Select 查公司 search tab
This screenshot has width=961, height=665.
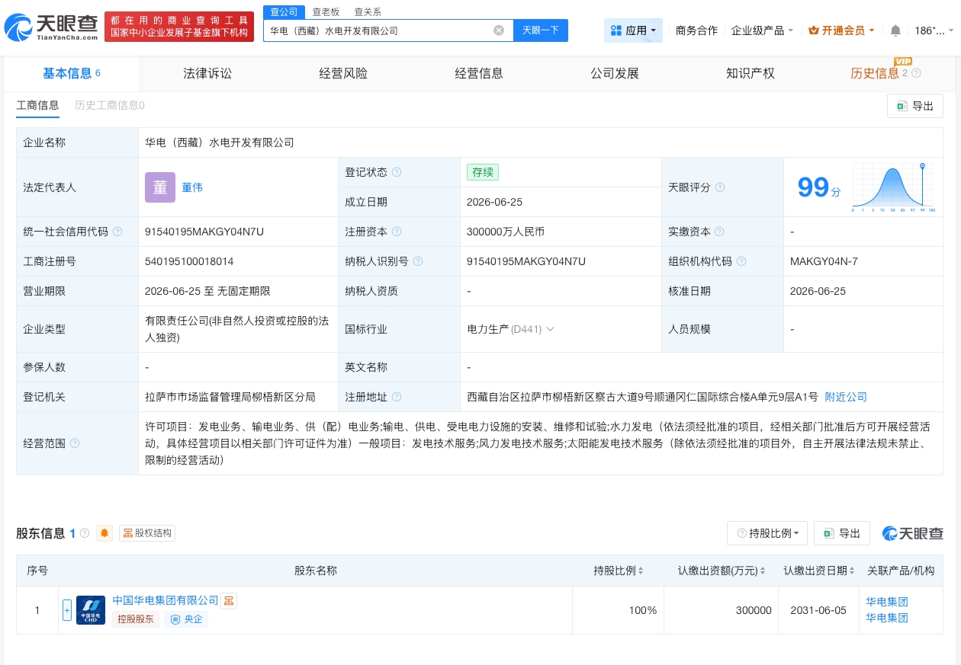pos(284,12)
